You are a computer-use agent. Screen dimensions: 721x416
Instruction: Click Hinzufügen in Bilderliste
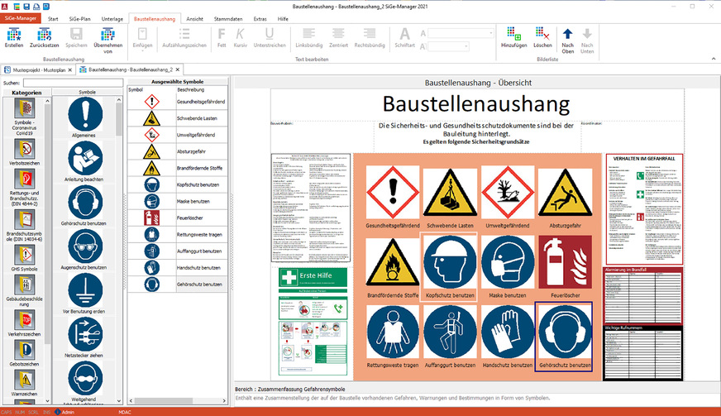click(513, 38)
